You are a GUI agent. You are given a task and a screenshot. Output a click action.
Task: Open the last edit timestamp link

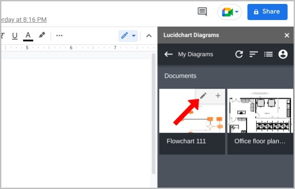[x=23, y=20]
